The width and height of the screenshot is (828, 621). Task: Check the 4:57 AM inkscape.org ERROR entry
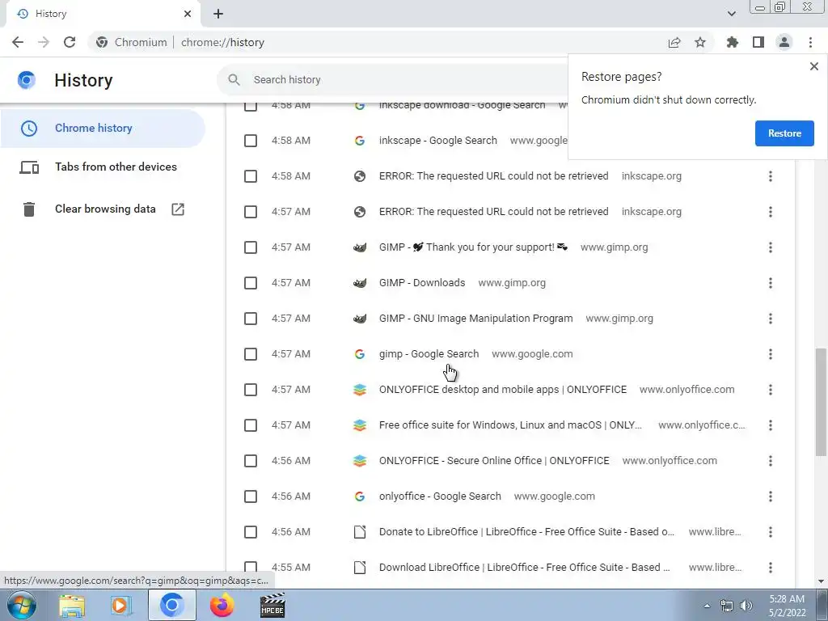pyautogui.click(x=251, y=212)
